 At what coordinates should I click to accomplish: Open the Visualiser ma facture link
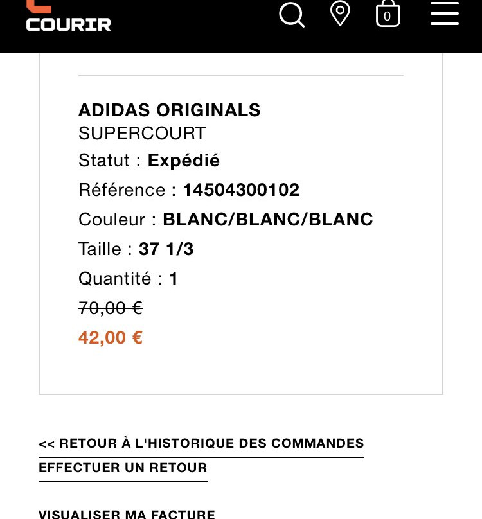[x=127, y=514]
